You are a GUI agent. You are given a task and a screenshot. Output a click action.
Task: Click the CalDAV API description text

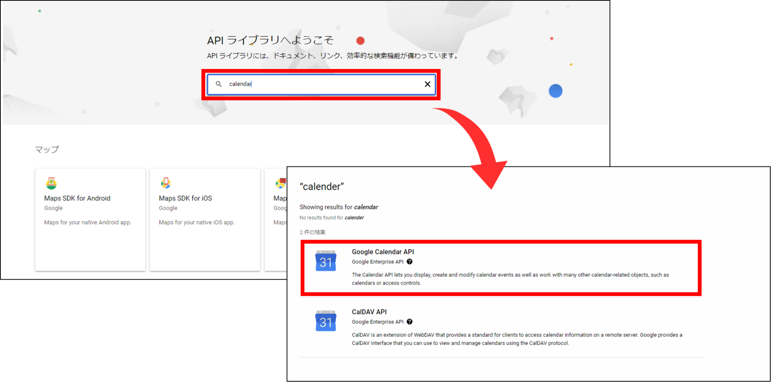(517, 339)
